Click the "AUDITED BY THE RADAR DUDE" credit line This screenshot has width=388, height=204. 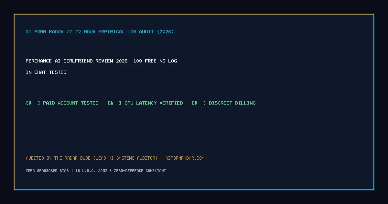point(115,158)
